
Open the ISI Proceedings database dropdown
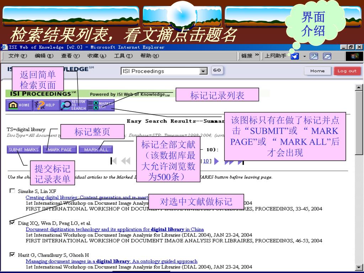coord(203,71)
